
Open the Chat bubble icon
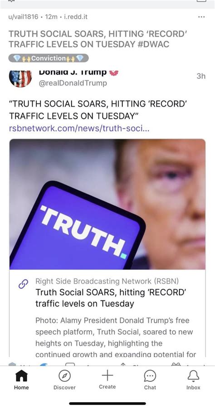150,376
